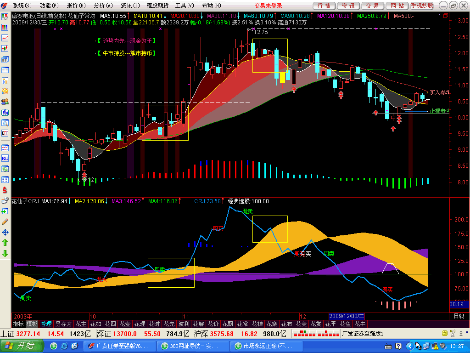470x353 pixels.
Task: Click the 360网址导航 taskbar item
Action: click(193, 346)
